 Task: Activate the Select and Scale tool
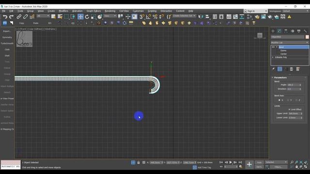pos(93,17)
